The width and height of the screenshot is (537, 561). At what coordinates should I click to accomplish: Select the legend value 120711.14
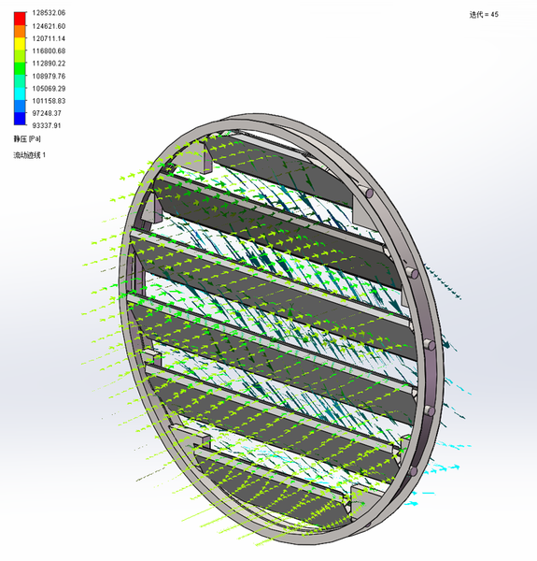click(49, 38)
